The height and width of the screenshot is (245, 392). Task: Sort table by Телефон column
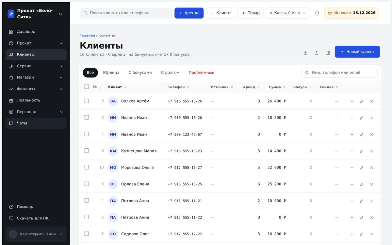[178, 87]
